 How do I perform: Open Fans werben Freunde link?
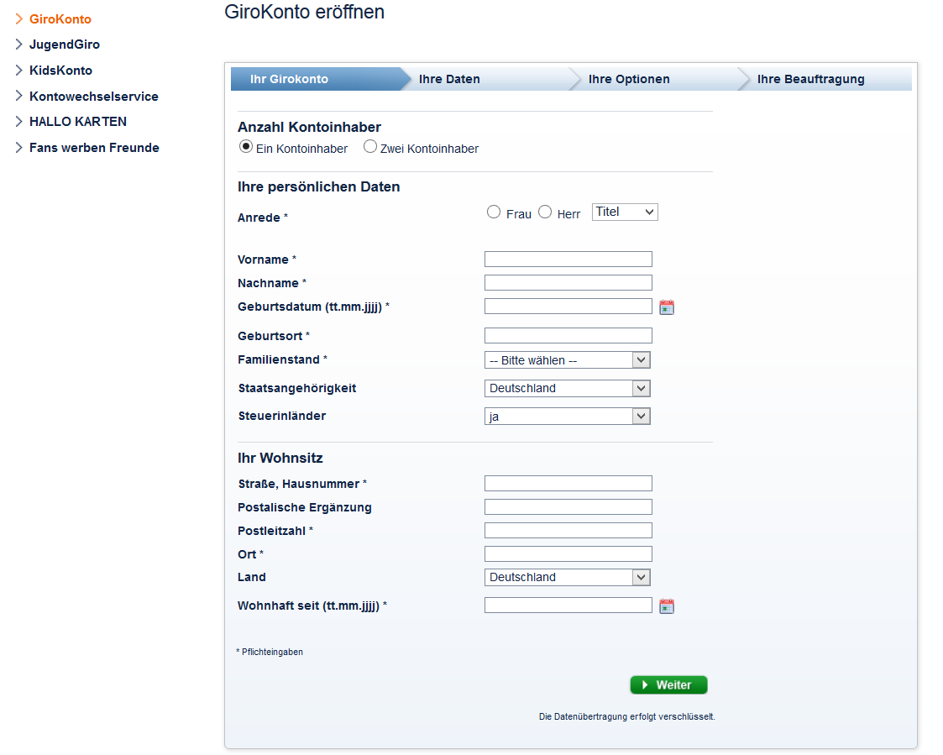[x=94, y=148]
